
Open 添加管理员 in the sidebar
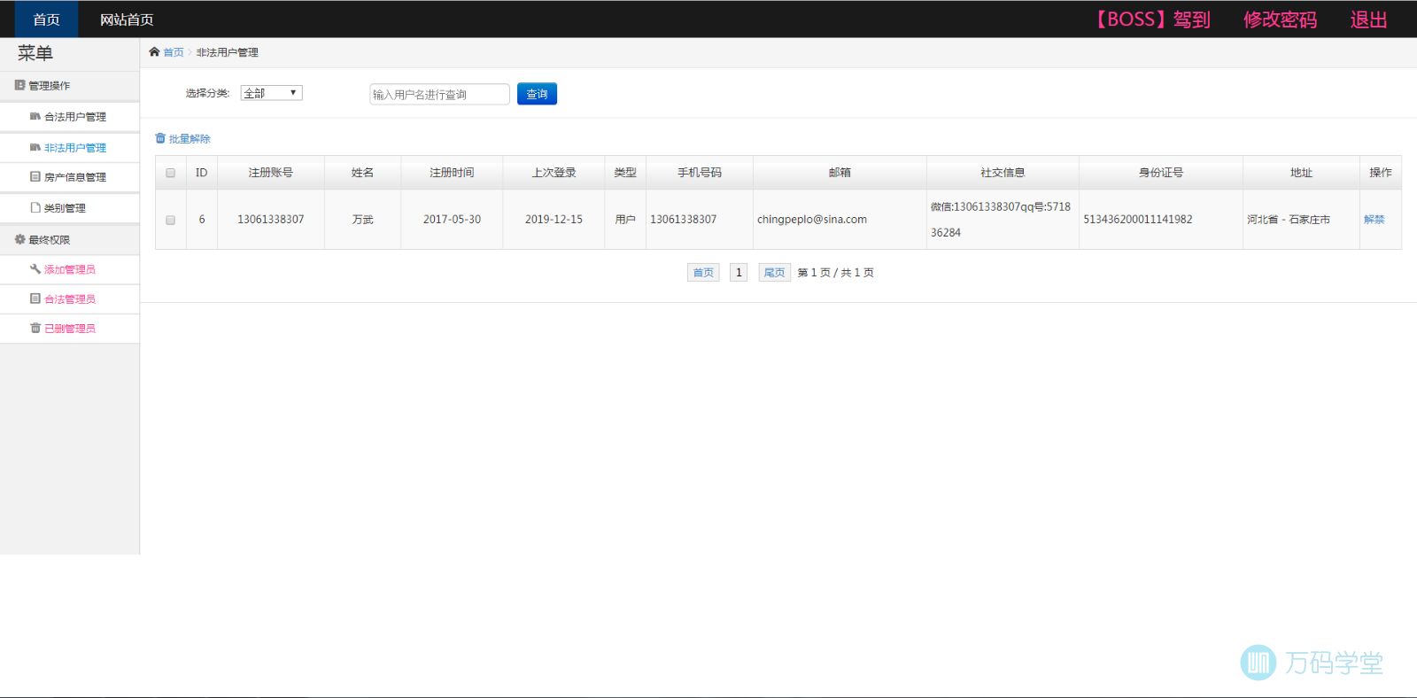(70, 269)
